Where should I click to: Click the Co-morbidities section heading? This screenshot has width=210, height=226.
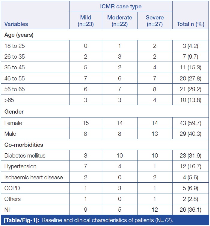(24, 145)
